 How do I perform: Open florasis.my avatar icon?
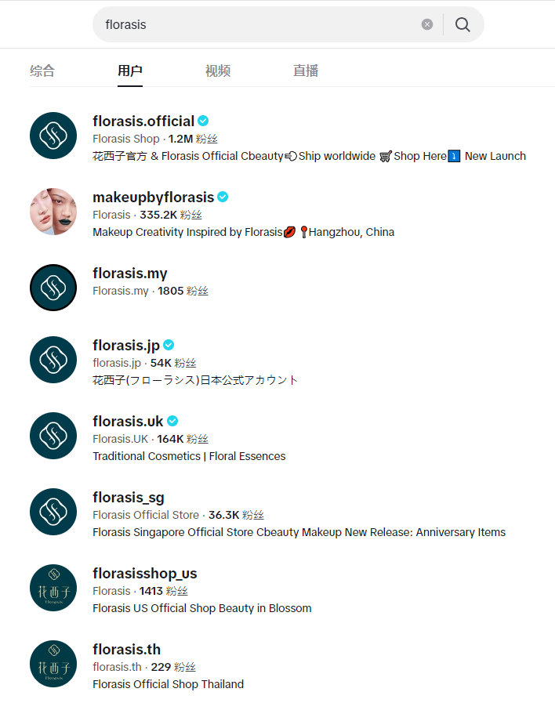[x=53, y=288]
